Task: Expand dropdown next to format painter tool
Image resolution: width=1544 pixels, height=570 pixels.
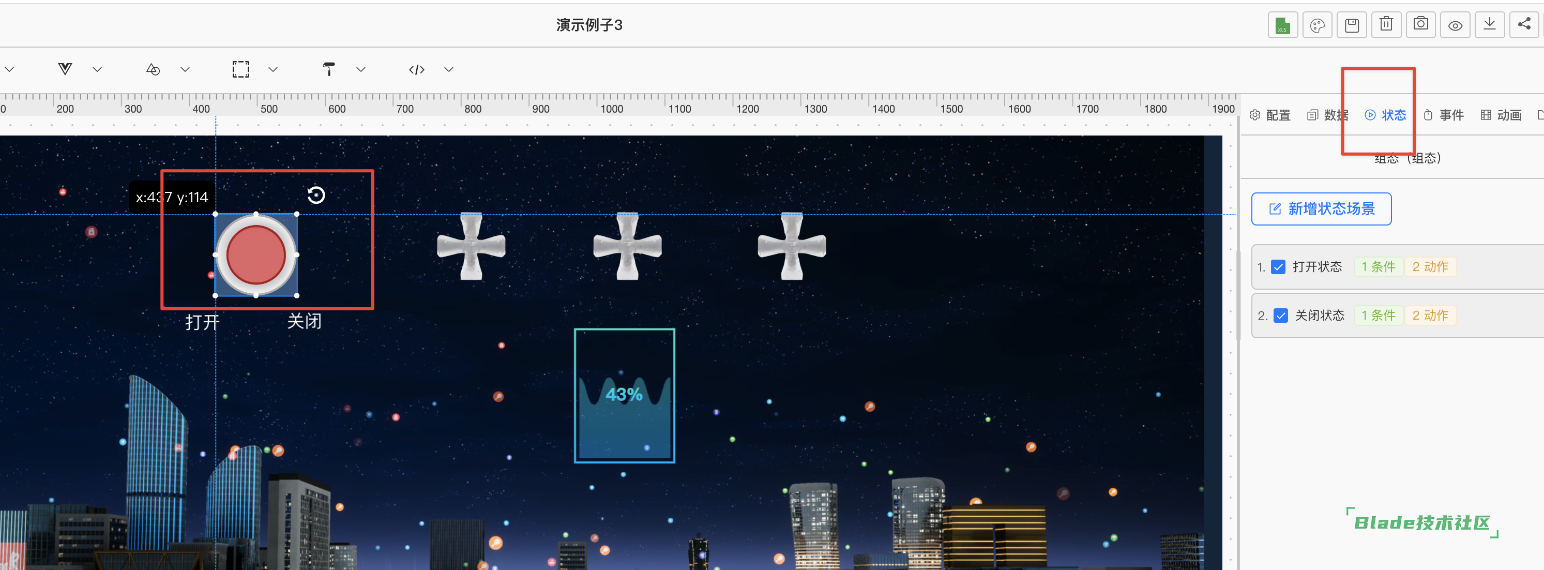Action: 361,69
